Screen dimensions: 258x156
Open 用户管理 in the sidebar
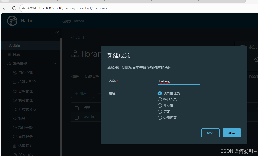click(x=25, y=73)
